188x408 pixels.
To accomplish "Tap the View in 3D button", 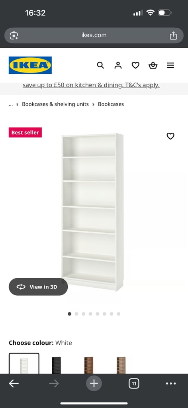I will (38, 287).
